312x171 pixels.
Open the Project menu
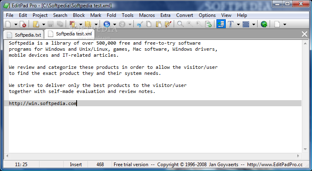pos(40,15)
